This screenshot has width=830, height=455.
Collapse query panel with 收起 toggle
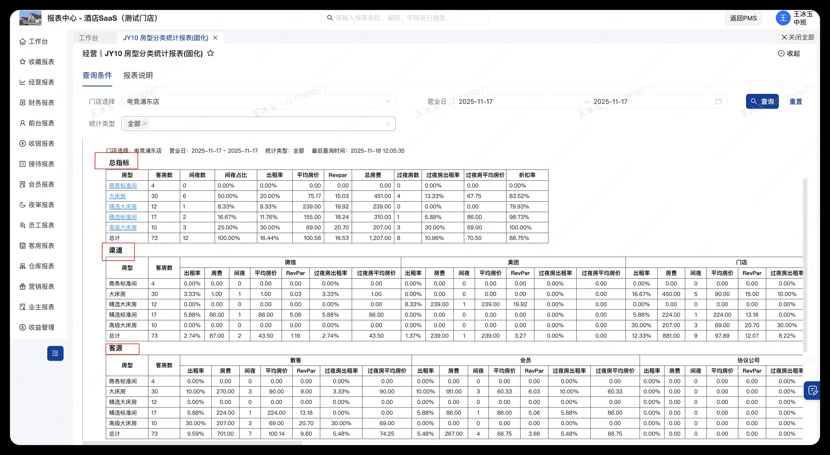789,54
